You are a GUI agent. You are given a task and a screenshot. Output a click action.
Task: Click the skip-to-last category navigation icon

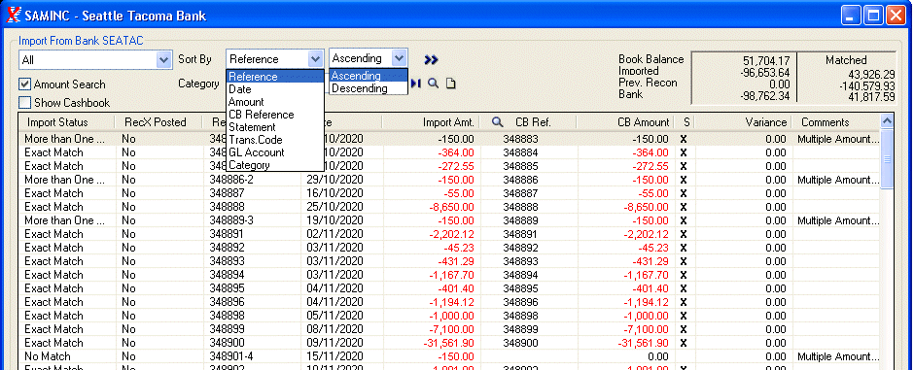click(415, 84)
